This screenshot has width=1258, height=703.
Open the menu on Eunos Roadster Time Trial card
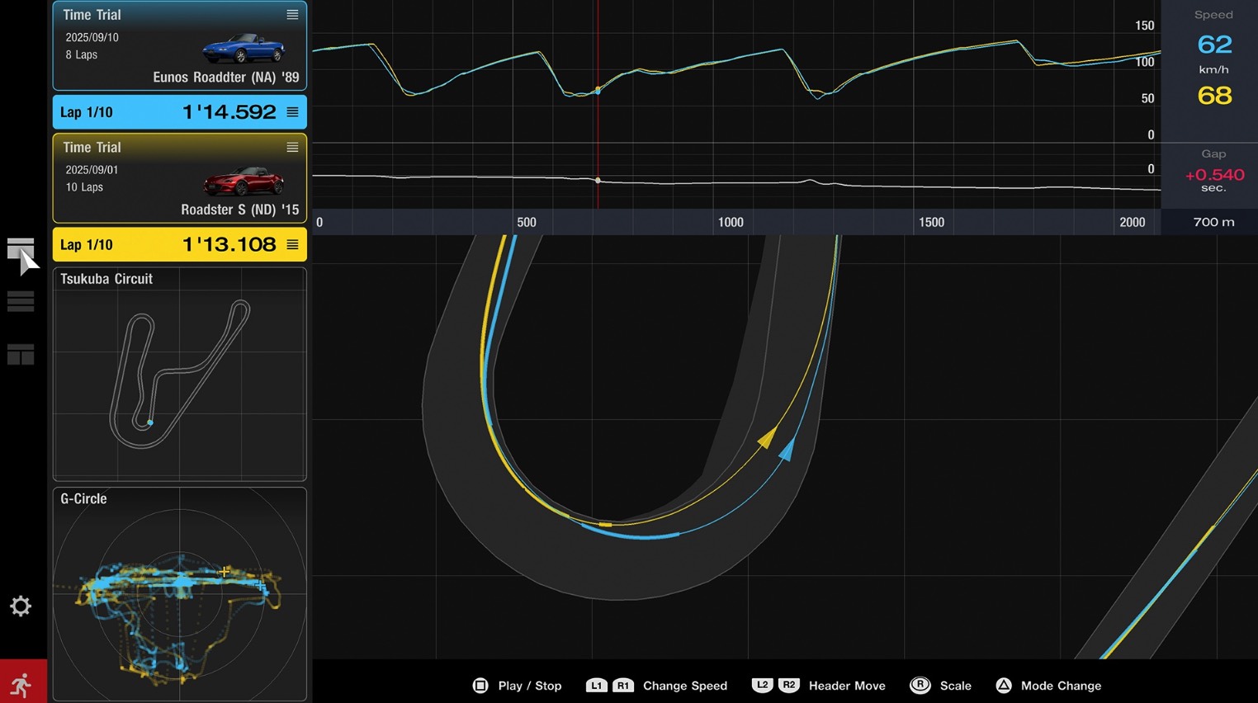(292, 15)
